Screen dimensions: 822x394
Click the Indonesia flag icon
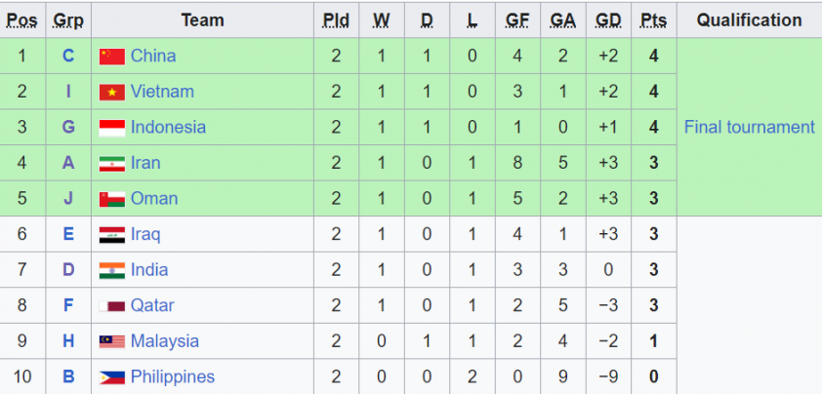click(112, 128)
